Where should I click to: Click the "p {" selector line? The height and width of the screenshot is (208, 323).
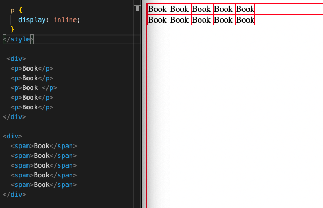coord(16,10)
